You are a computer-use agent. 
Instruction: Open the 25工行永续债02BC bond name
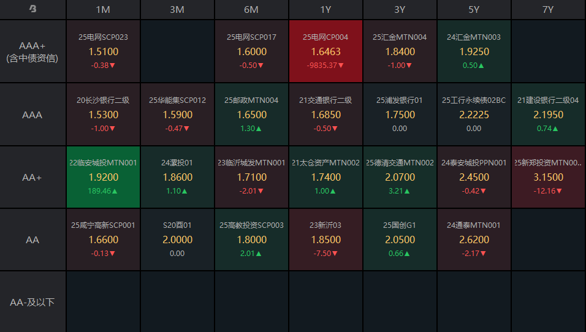[474, 100]
